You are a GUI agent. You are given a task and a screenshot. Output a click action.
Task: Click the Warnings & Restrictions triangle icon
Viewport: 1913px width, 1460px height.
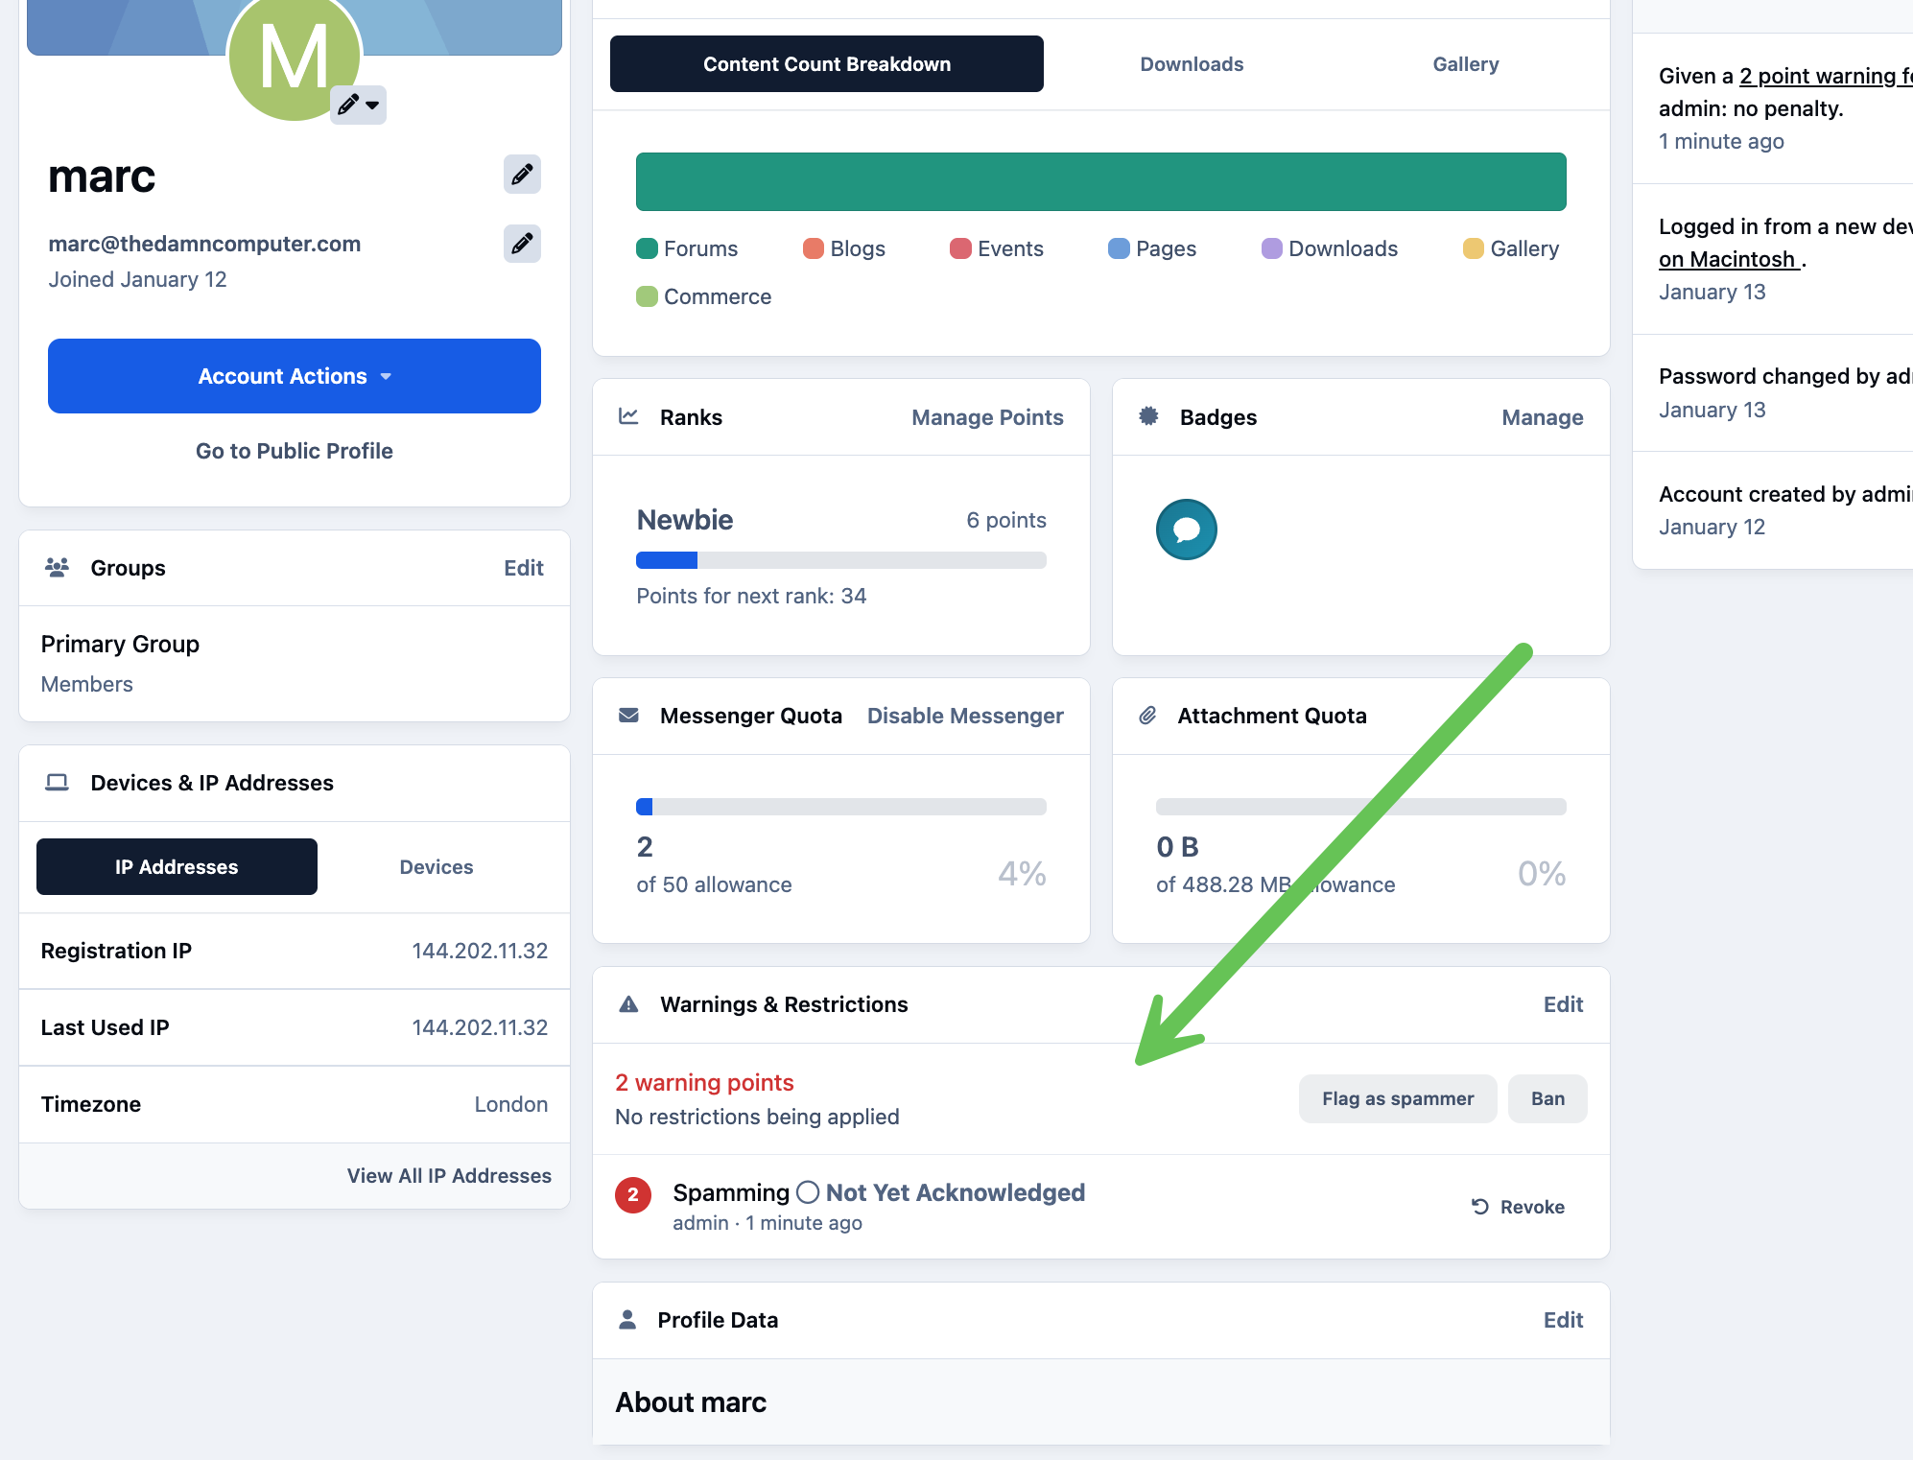tap(628, 1004)
